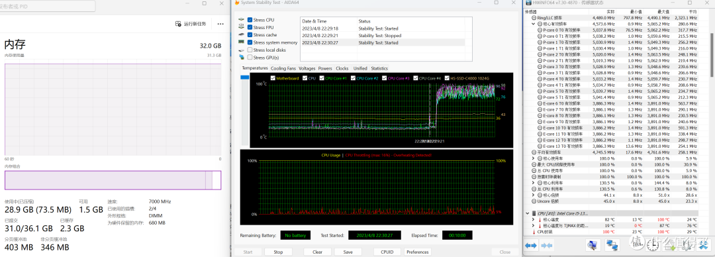The width and height of the screenshot is (715, 257).
Task: Toggle the CPU Core #1 graph checkbox
Action: click(x=322, y=78)
